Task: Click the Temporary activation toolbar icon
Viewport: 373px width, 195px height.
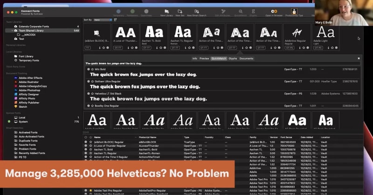Action: (x=118, y=11)
